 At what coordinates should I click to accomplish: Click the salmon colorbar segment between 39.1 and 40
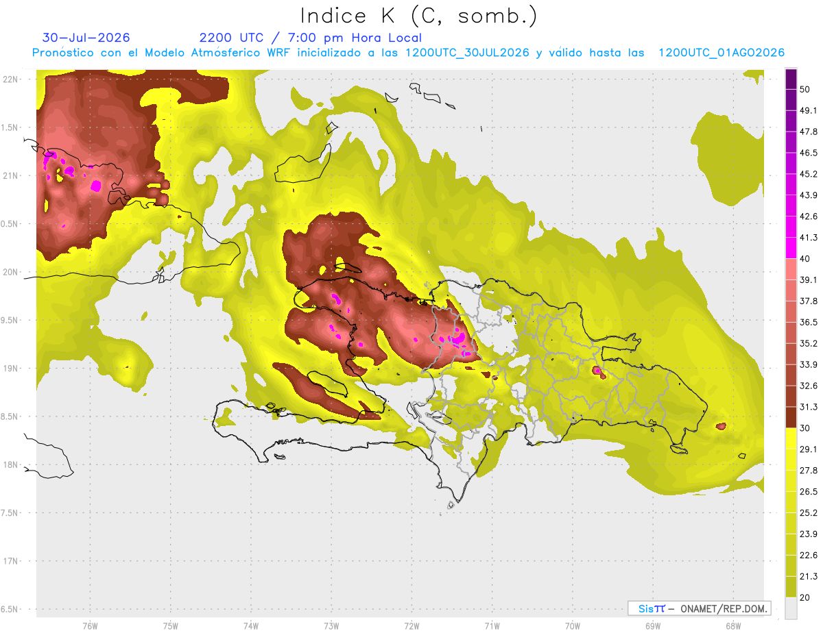pos(791,269)
